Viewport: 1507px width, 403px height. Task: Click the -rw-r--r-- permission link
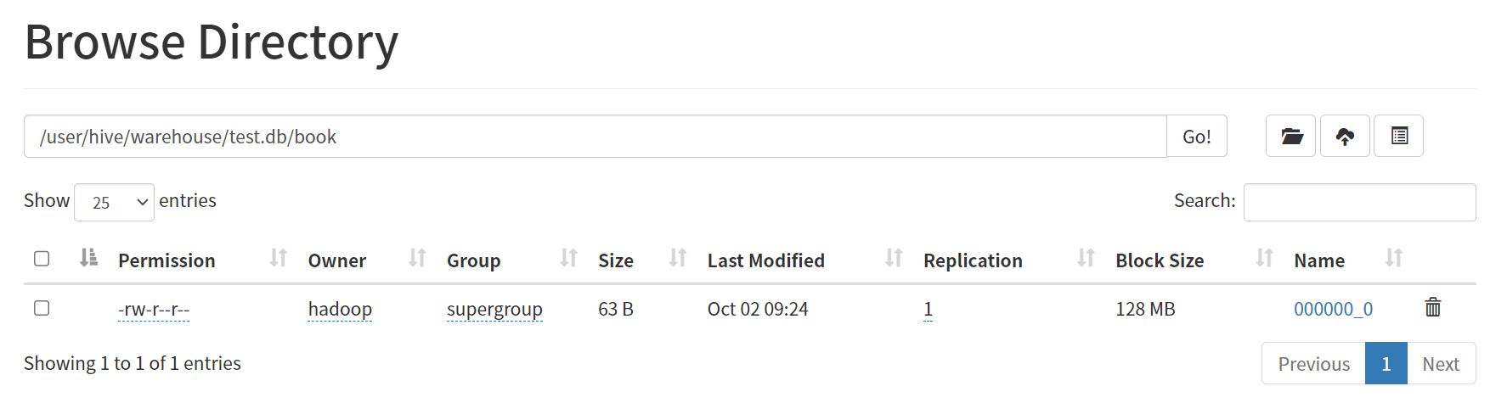point(154,309)
